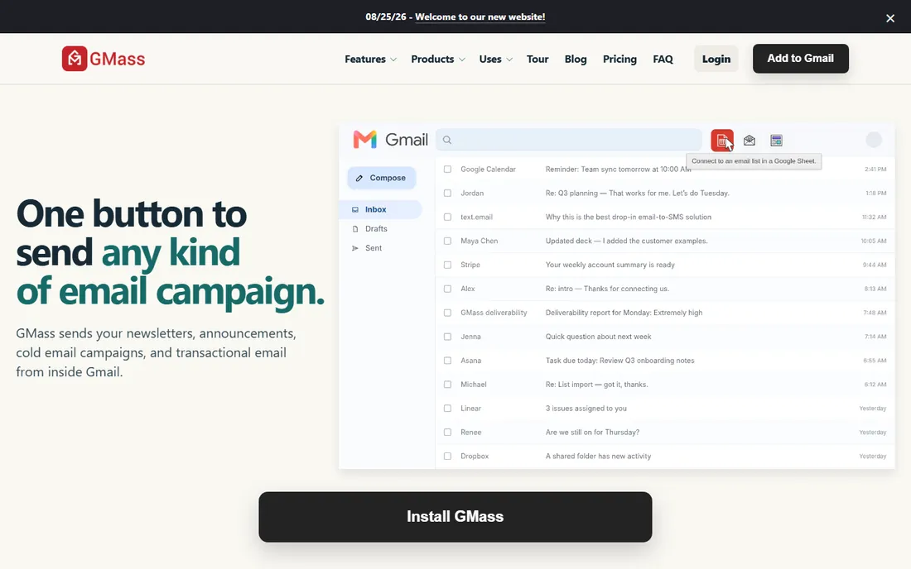Click the Sent arrow icon
Screen dimensions: 911x569
pyautogui.click(x=355, y=248)
